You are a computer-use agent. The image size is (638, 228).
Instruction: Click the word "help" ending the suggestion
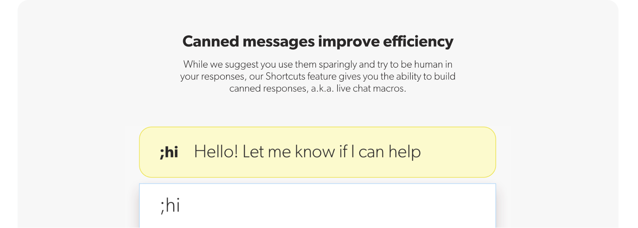(405, 152)
